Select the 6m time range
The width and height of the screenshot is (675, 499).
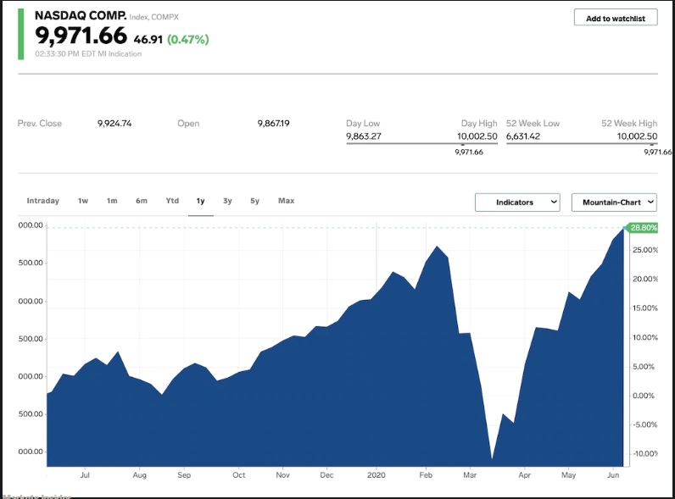142,201
